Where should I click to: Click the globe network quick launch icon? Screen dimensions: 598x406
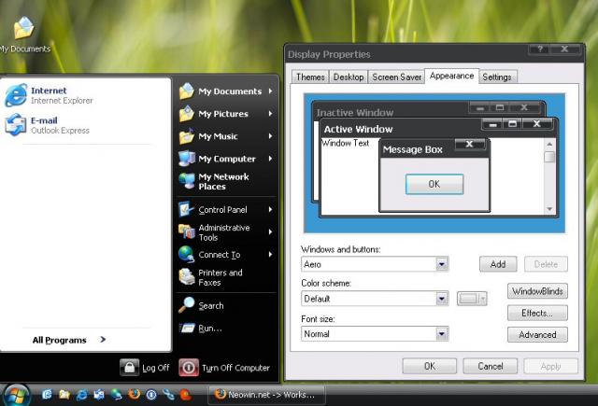tap(116, 395)
